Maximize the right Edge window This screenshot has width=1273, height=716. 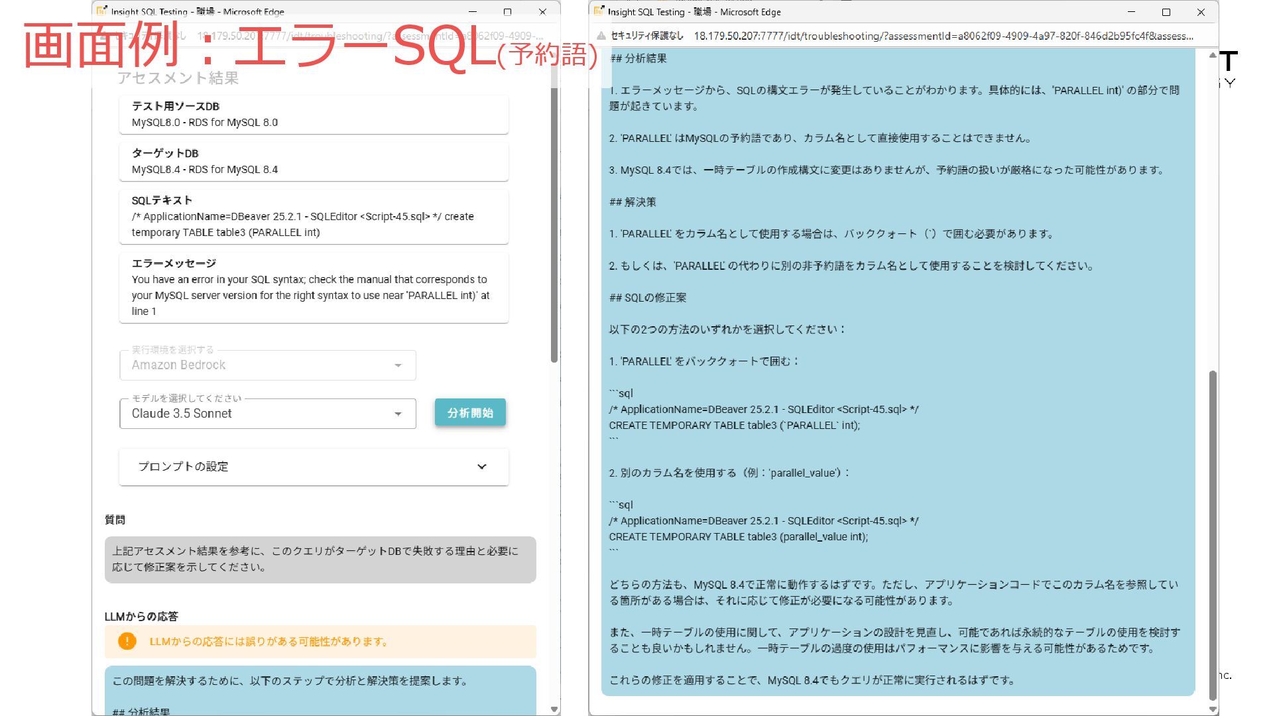pos(1166,12)
